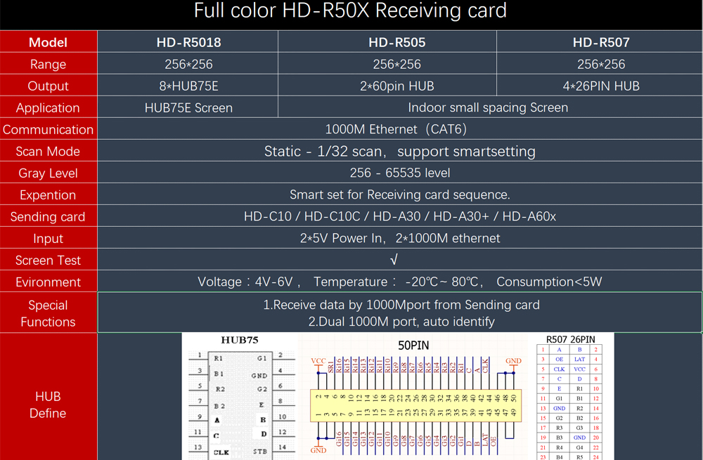
Task: Select the 'OE' cell in R507 26PIN table
Action: pyautogui.click(x=559, y=359)
